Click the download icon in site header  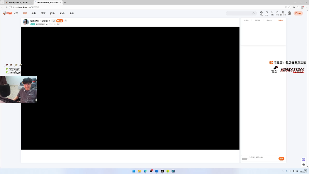(x=272, y=13)
